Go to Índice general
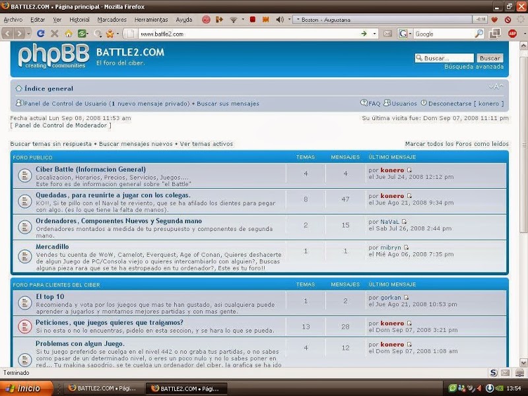 (x=49, y=88)
